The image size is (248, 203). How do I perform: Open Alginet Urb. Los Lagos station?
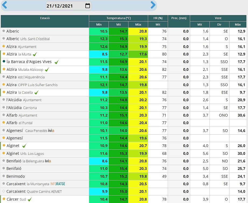[x=25, y=153]
